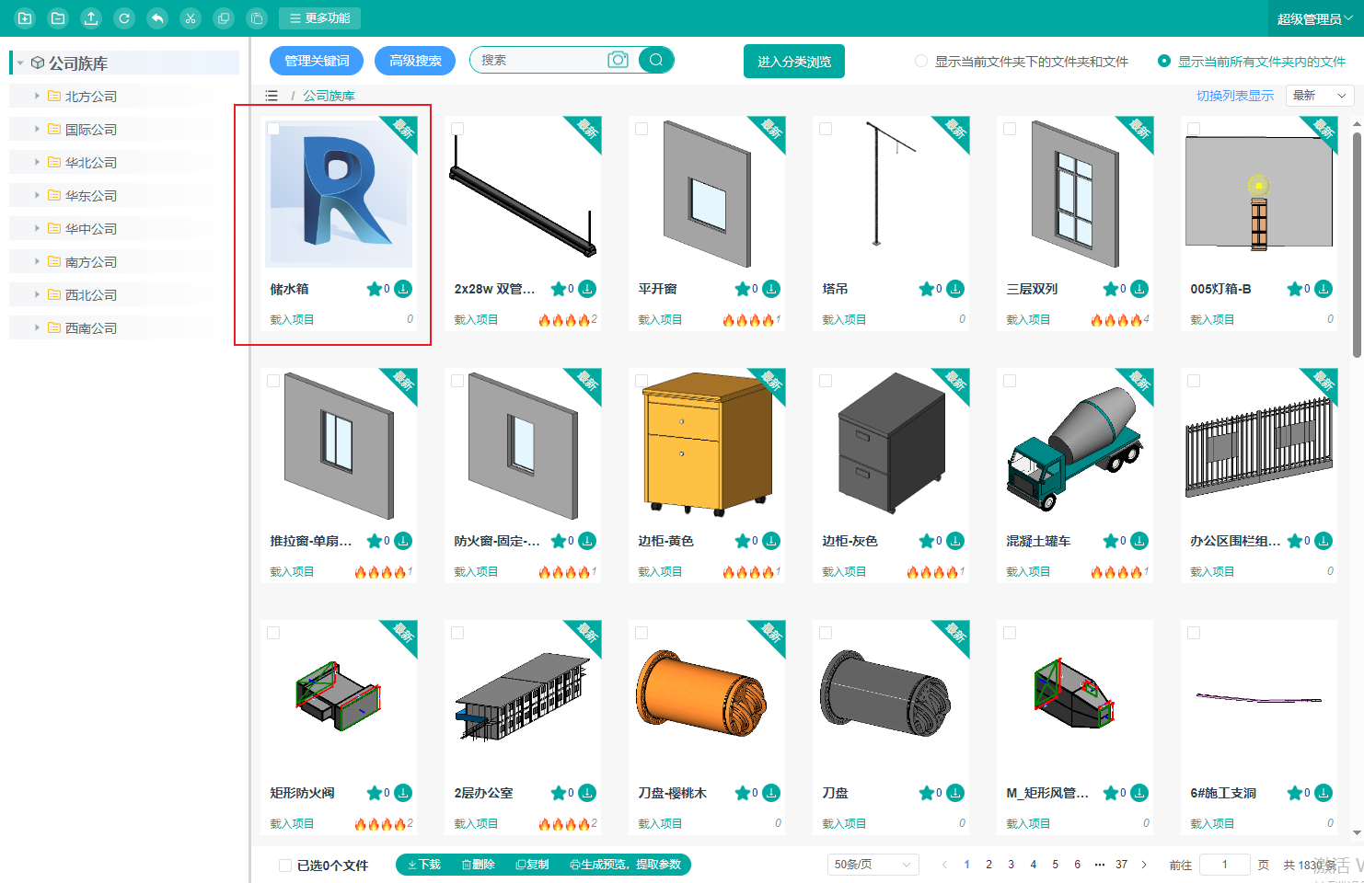Click the 进入分类浏览 button
The height and width of the screenshot is (883, 1364).
tap(793, 62)
